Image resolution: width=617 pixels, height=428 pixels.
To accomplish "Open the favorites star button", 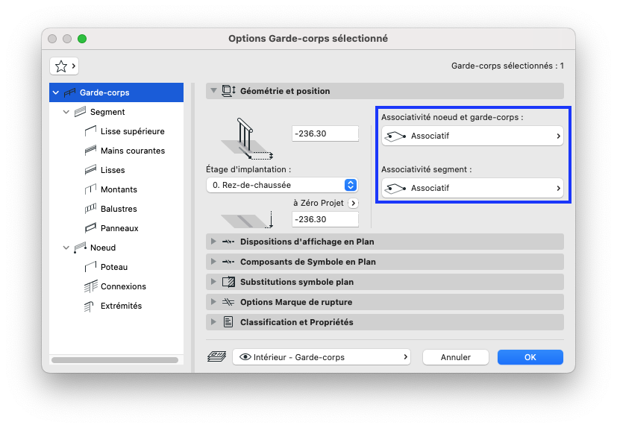I will [64, 66].
